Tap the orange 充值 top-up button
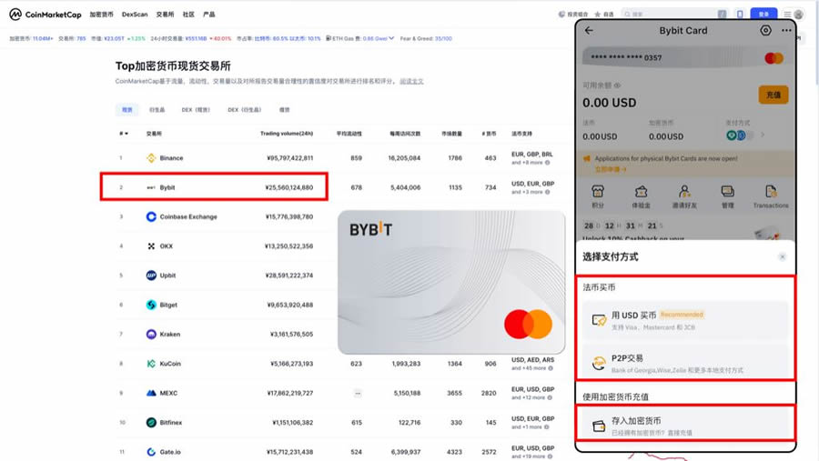Image resolution: width=819 pixels, height=461 pixels. point(773,95)
